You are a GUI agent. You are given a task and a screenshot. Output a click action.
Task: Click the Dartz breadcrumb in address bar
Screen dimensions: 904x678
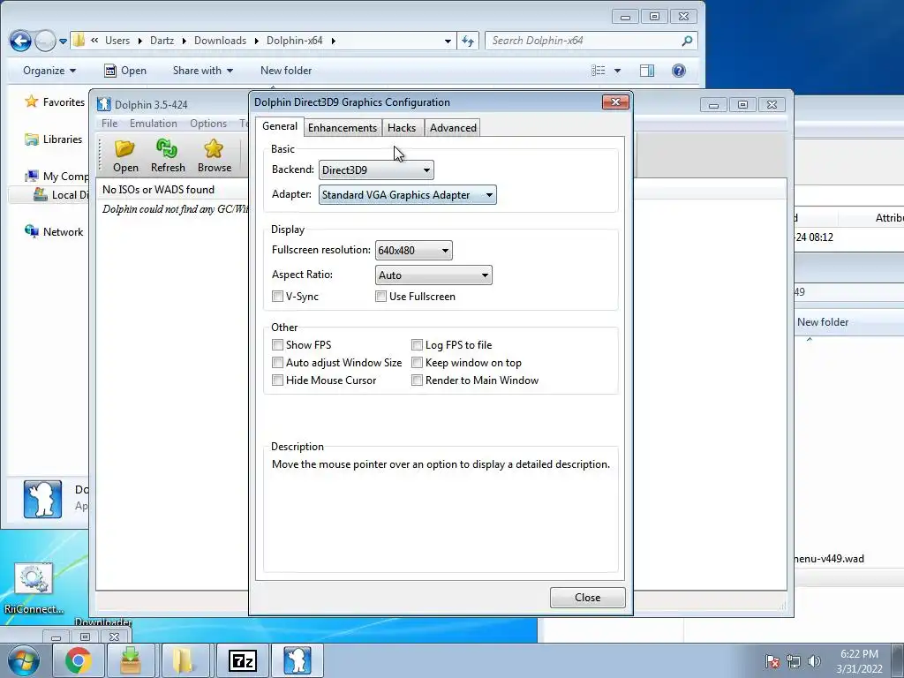(x=162, y=41)
